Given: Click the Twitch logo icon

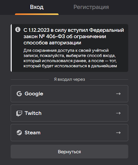Looking at the screenshot, I should pyautogui.click(x=19, y=113).
